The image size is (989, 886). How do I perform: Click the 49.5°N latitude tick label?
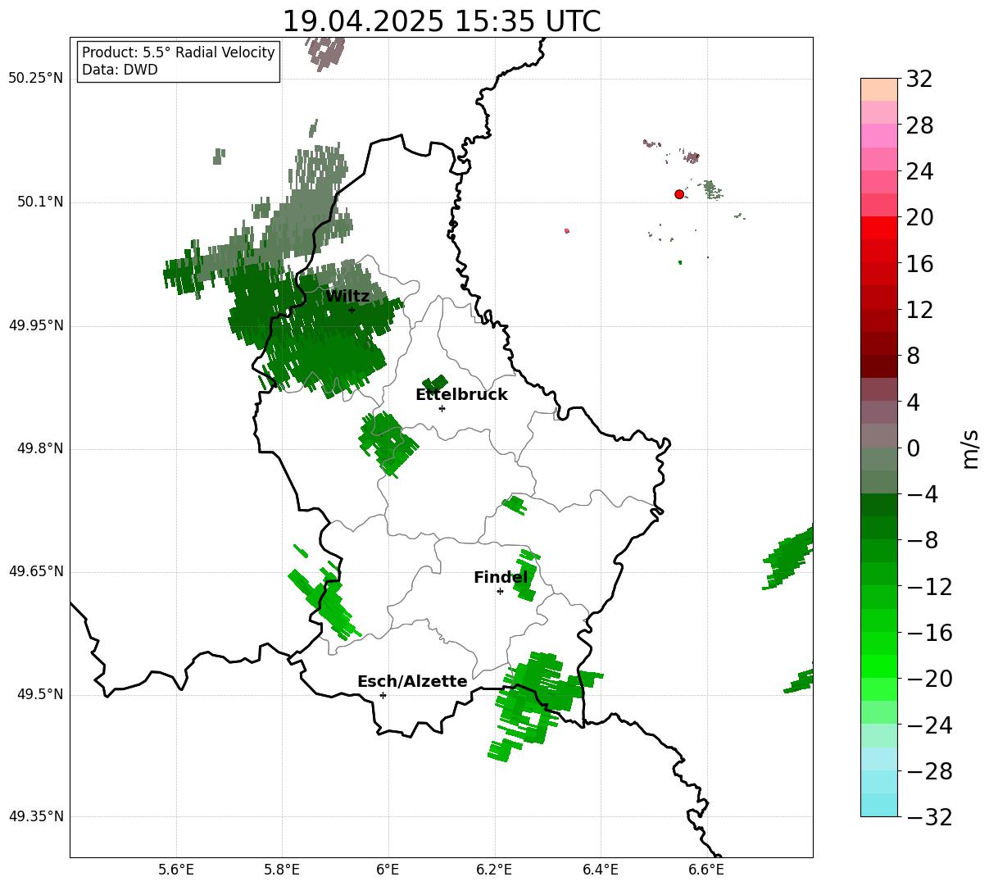click(x=39, y=694)
